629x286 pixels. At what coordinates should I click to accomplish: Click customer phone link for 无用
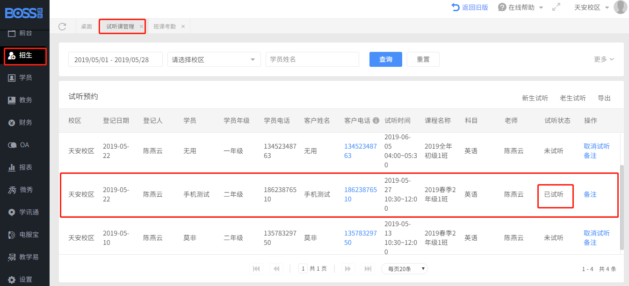[x=361, y=151]
